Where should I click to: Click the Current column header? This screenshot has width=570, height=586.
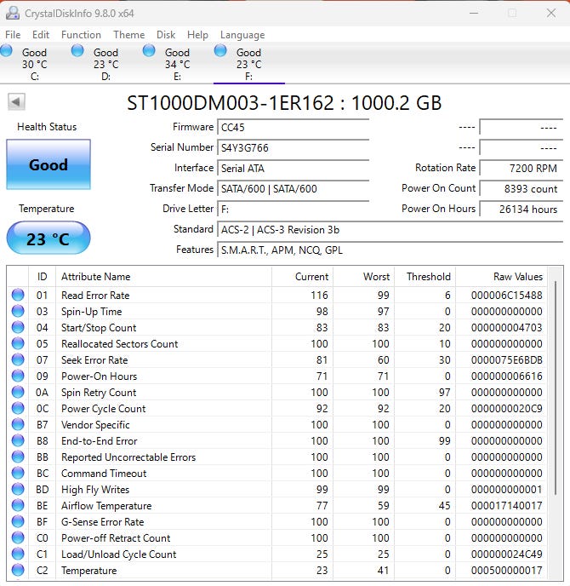tap(302, 277)
